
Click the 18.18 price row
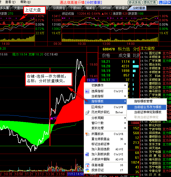click(x=119, y=75)
